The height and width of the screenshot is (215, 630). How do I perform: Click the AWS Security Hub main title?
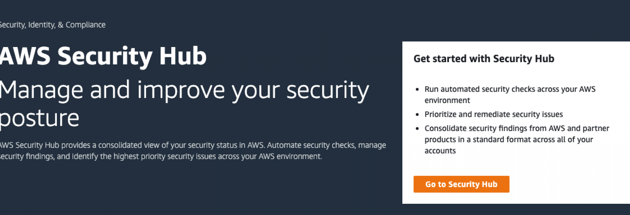(x=103, y=56)
